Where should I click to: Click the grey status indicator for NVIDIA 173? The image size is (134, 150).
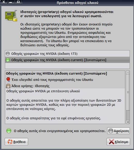8,54
